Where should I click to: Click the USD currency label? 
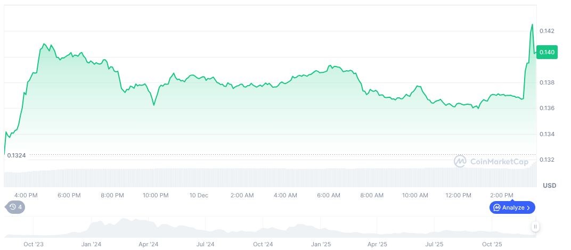coord(549,186)
